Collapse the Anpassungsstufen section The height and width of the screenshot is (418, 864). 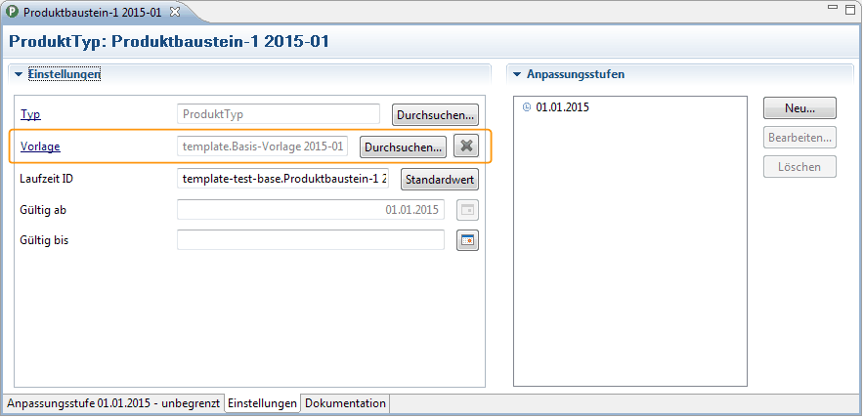[517, 74]
